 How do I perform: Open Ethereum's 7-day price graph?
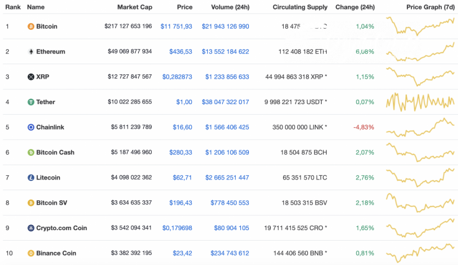(x=420, y=52)
